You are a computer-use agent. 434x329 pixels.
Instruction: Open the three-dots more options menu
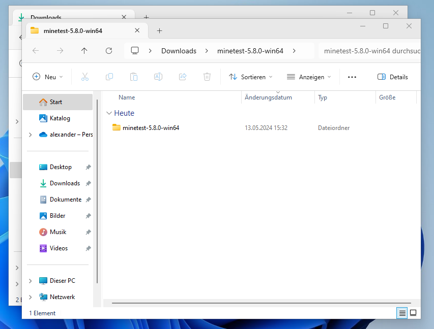352,77
